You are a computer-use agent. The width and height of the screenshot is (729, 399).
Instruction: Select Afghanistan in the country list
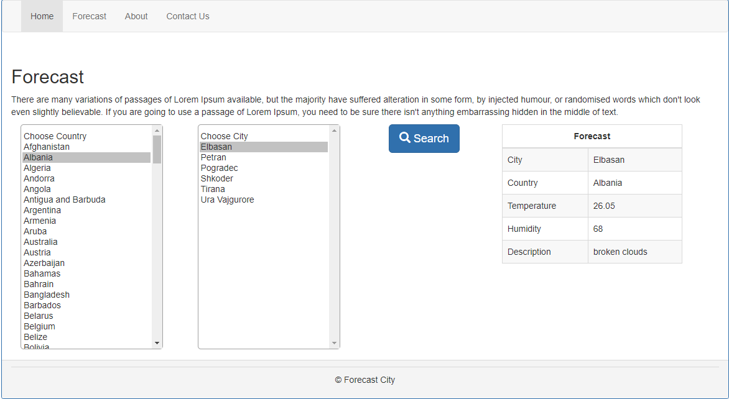point(47,147)
